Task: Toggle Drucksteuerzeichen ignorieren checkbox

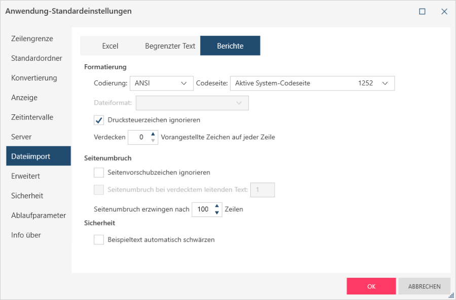Action: pos(99,120)
